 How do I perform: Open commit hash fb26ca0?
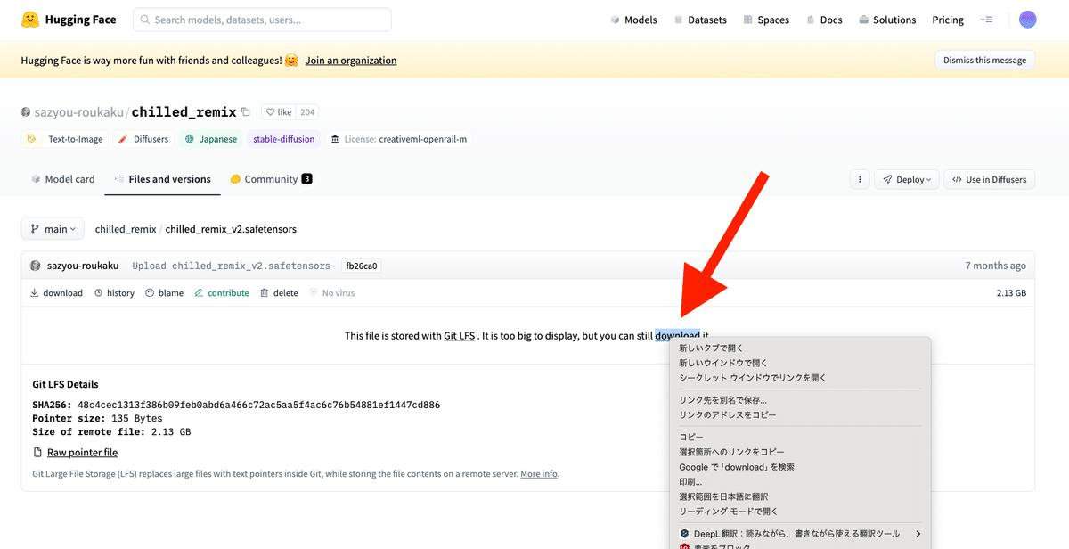pyautogui.click(x=362, y=266)
